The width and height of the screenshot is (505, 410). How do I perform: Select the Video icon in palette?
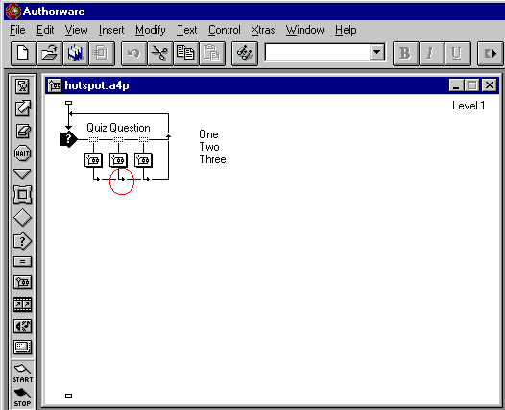pyautogui.click(x=22, y=348)
